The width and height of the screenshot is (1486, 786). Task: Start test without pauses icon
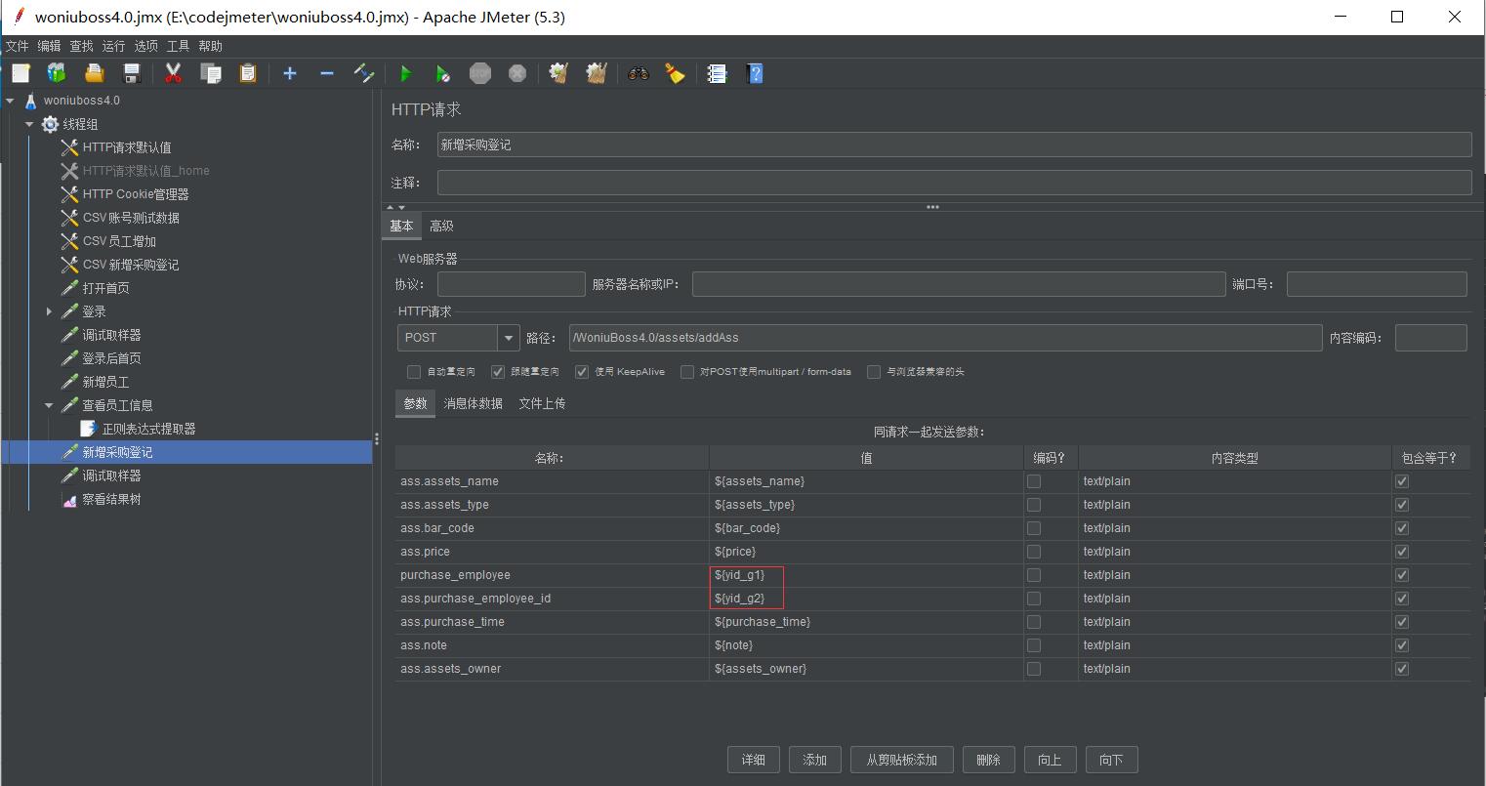(x=443, y=73)
